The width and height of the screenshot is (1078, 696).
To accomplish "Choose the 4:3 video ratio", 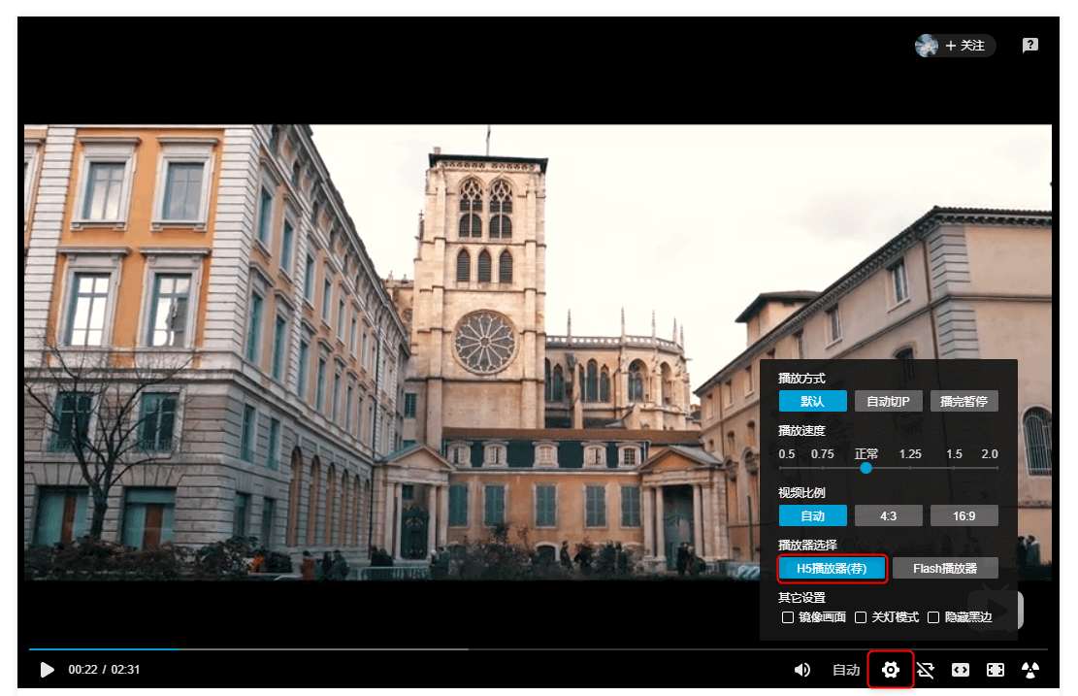I will (888, 515).
